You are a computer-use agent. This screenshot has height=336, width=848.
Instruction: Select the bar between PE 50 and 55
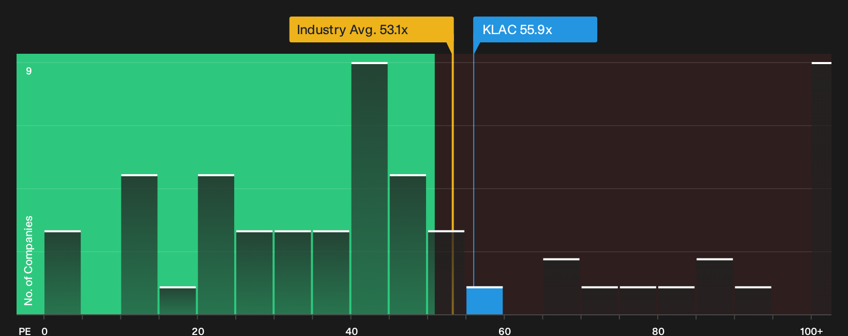tap(446, 273)
